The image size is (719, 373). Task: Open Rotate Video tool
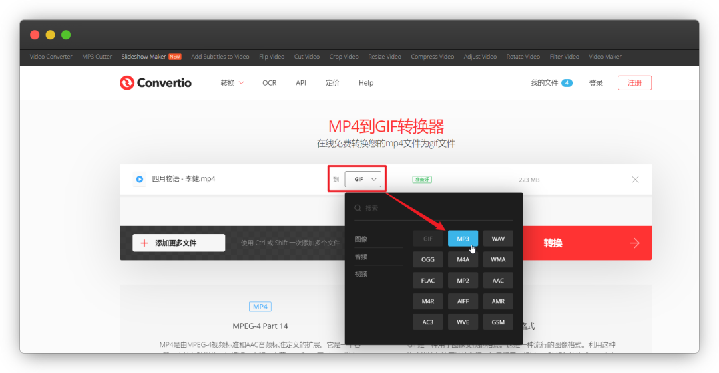click(x=523, y=57)
